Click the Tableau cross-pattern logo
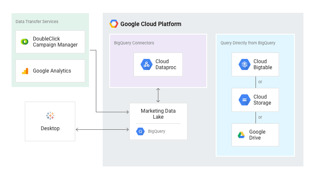The height and width of the screenshot is (175, 315). click(50, 116)
